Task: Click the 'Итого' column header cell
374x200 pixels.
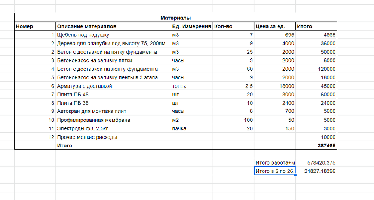Action: point(316,26)
